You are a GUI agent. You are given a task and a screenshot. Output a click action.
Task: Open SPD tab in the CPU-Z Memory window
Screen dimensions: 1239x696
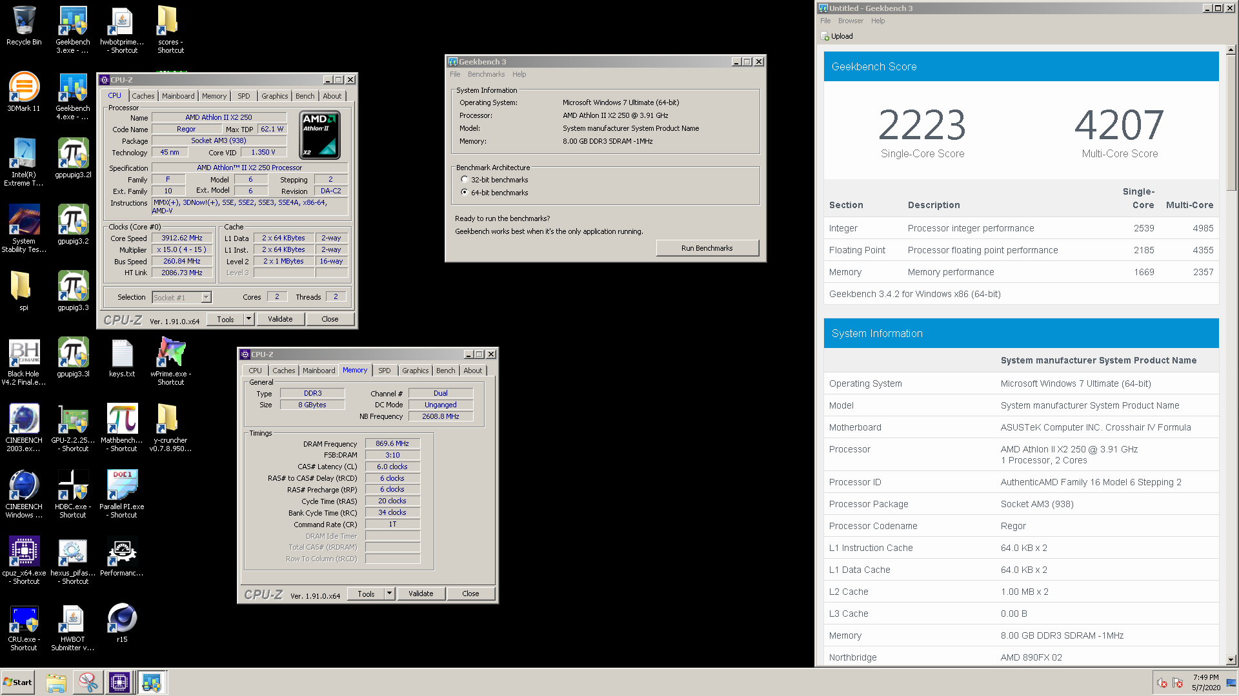[384, 371]
